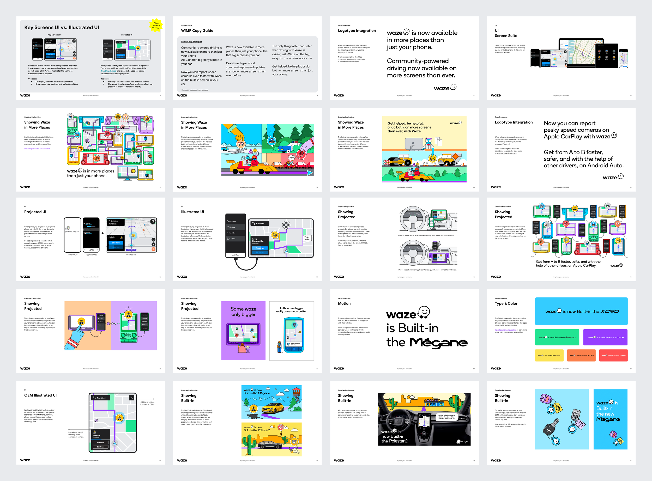The height and width of the screenshot is (481, 652).
Task: Tap the yellow pothole warning bubble on the OEM tablet map
Action: coord(120,418)
